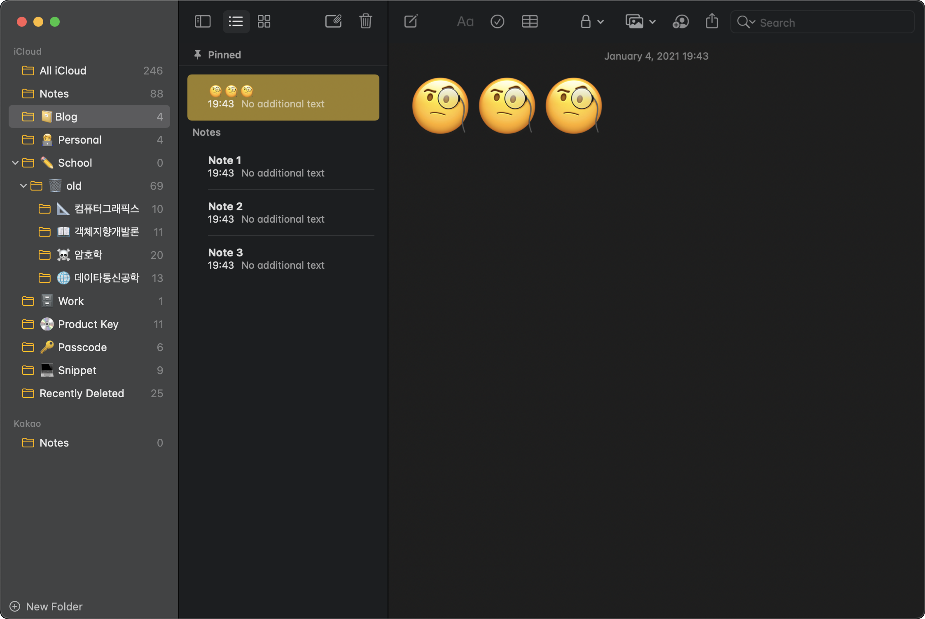Switch to list view
925x619 pixels.
[236, 21]
